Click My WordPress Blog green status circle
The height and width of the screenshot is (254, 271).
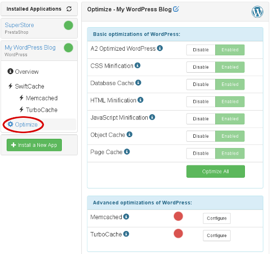coord(69,48)
